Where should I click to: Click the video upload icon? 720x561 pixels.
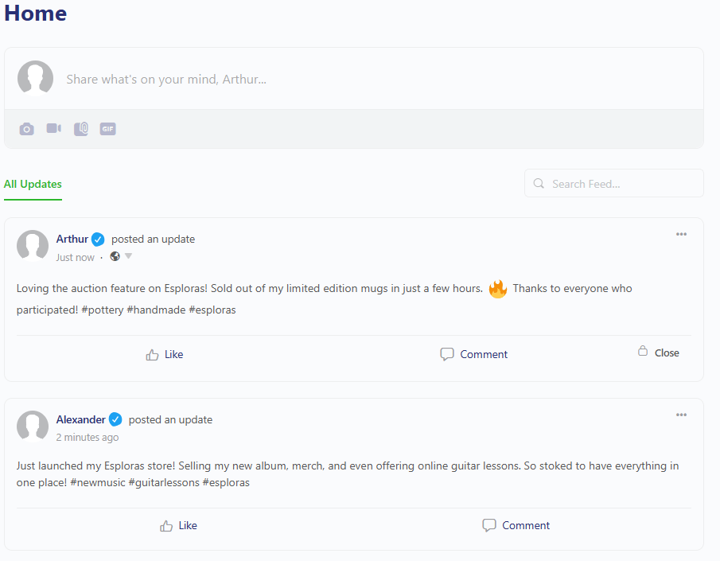pyautogui.click(x=54, y=128)
